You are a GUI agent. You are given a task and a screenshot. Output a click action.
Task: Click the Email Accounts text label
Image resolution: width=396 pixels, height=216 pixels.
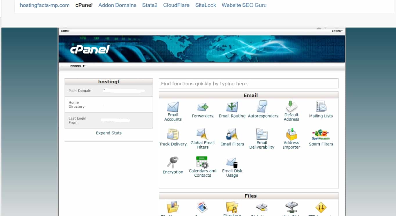(x=173, y=117)
